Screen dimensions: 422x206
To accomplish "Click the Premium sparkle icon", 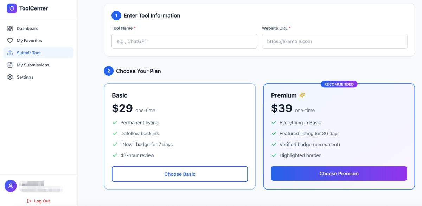I will point(302,95).
